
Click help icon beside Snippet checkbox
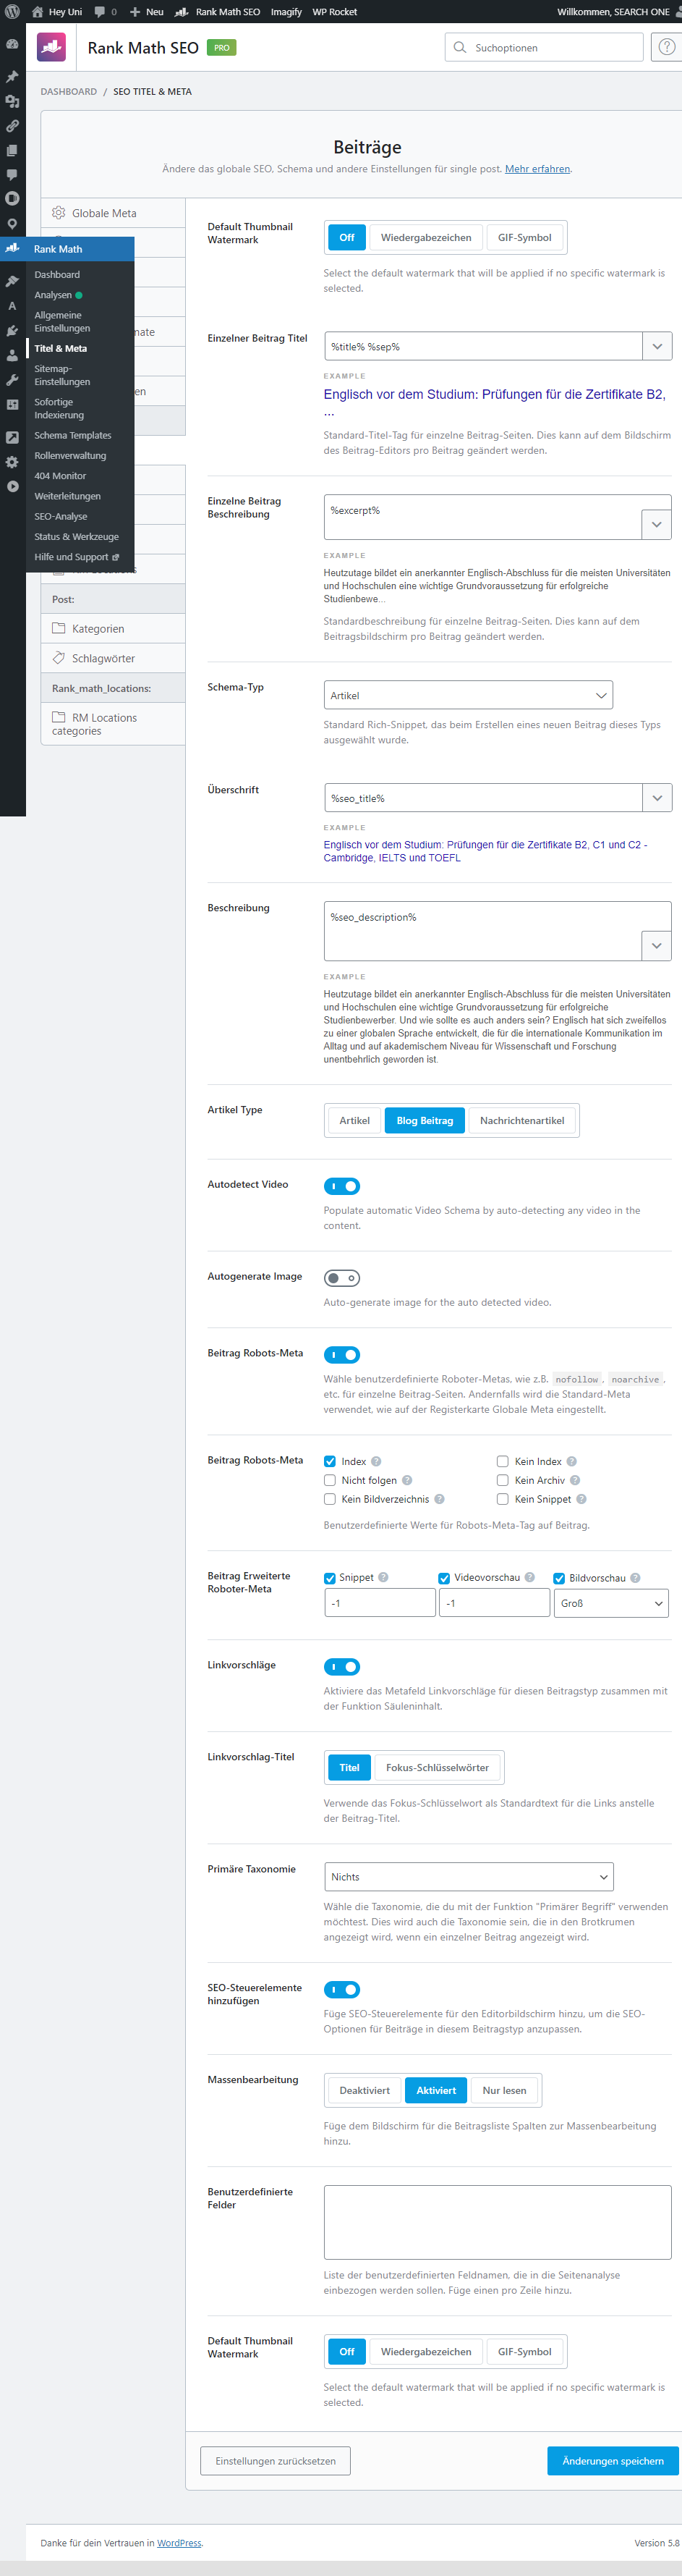tap(383, 1578)
